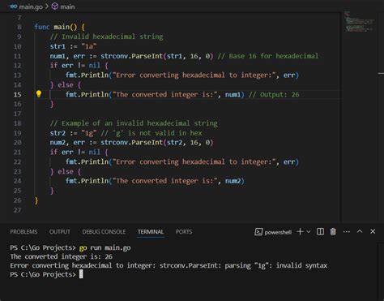Click 'strconv.ParseInt(str2, 16, 0)' call
The width and height of the screenshot is (384, 301).
pyautogui.click(x=157, y=142)
